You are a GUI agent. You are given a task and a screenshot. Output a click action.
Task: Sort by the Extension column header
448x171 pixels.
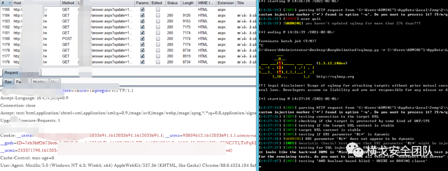(x=226, y=3)
